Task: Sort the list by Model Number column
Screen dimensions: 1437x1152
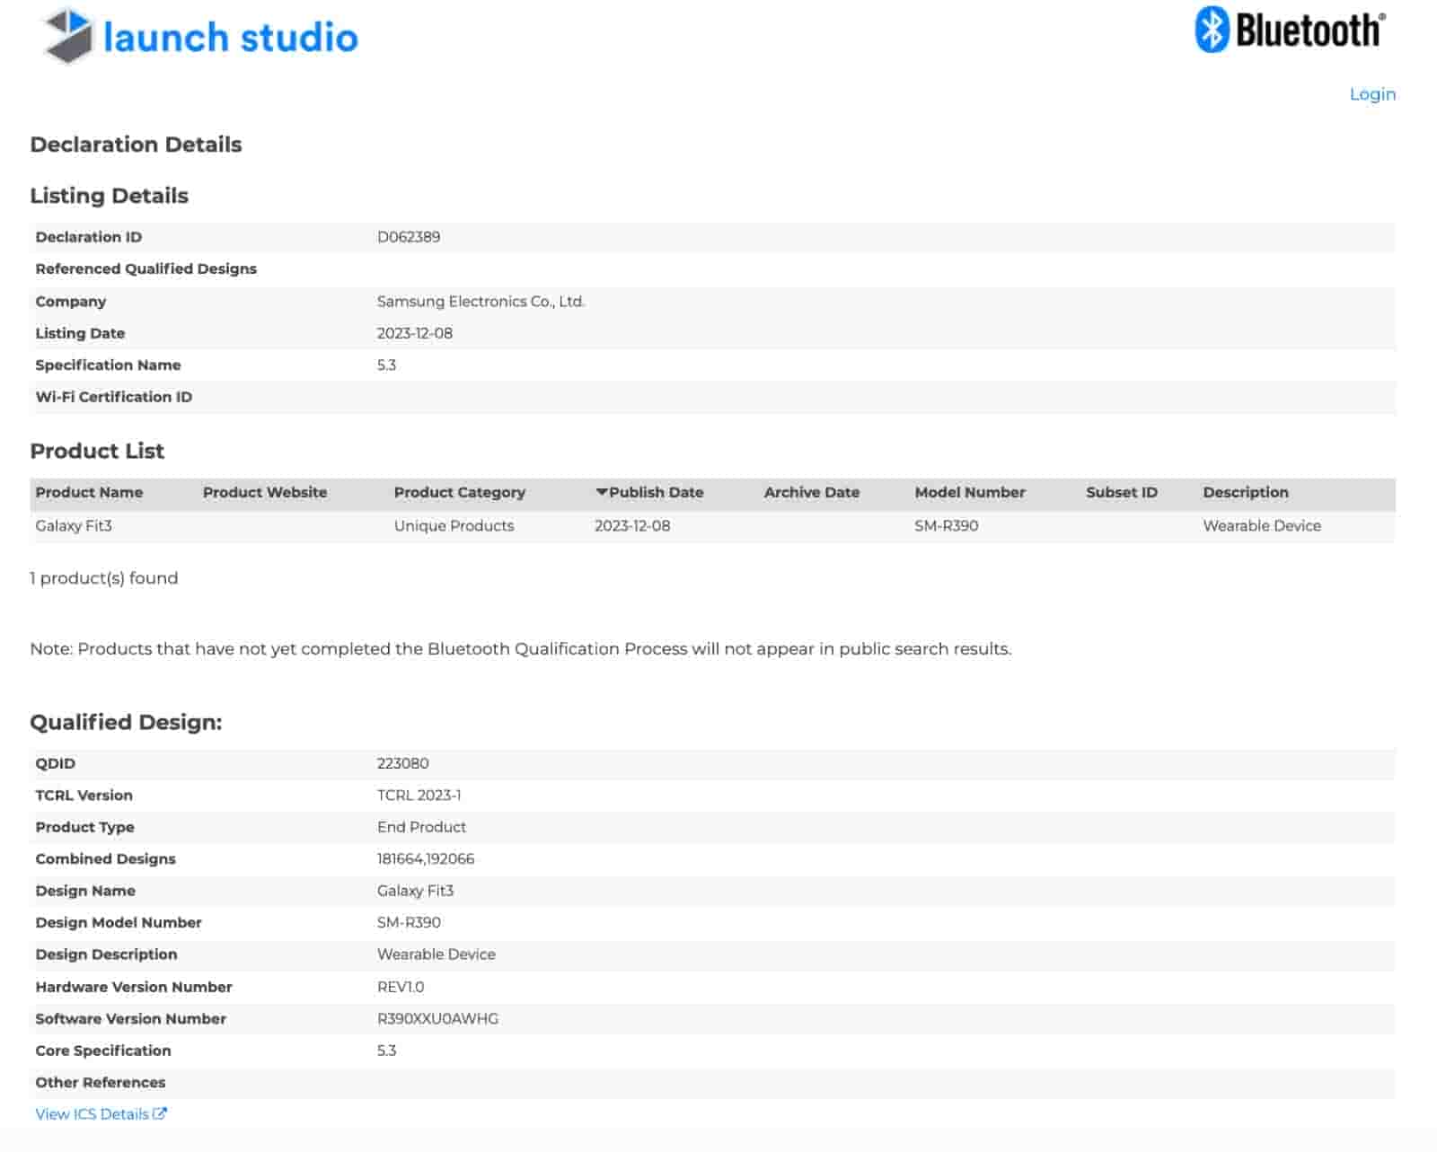Action: coord(970,492)
